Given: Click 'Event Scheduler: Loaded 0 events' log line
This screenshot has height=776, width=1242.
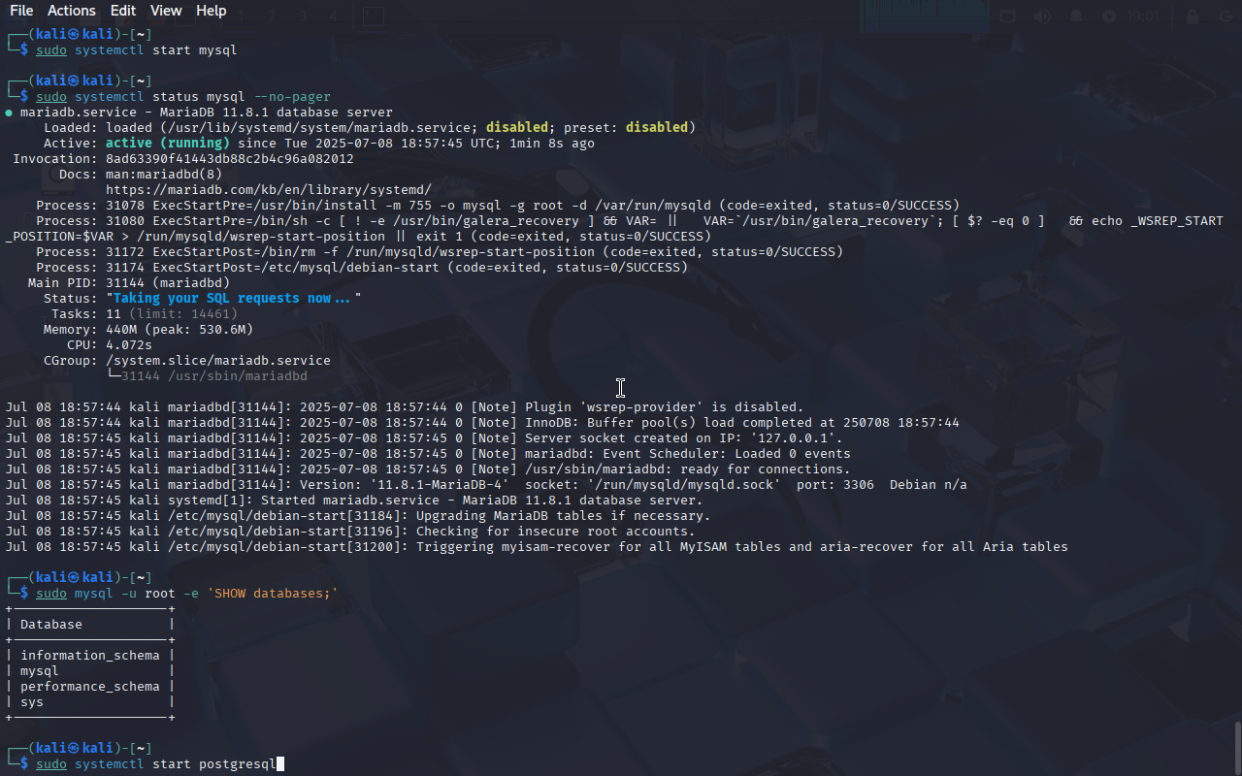Looking at the screenshot, I should [428, 454].
